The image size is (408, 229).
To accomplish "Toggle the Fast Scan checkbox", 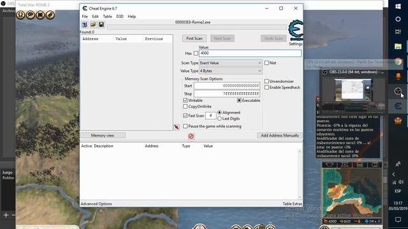I will (x=186, y=116).
